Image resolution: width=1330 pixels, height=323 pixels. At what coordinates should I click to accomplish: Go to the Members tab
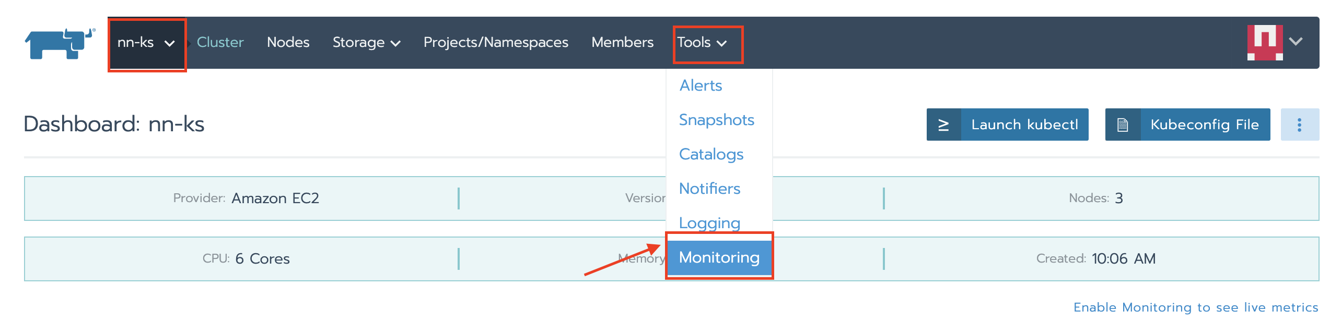(x=622, y=43)
